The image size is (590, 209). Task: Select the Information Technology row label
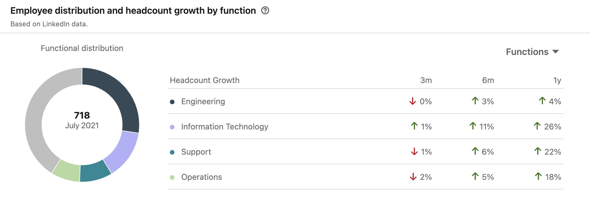point(224,127)
